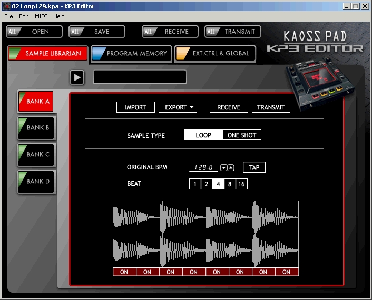
Task: Open the File menu
Action: (8, 16)
